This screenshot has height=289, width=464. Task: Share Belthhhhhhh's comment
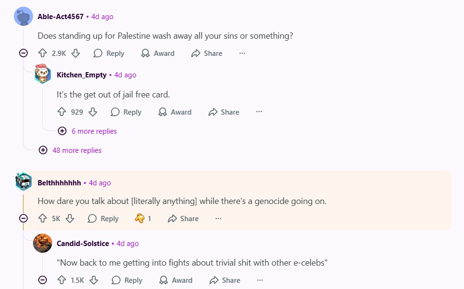tap(183, 219)
